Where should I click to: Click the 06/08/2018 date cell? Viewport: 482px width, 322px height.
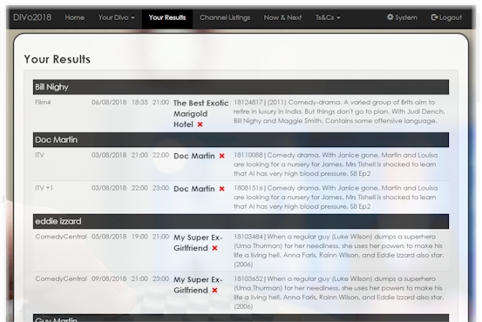109,103
